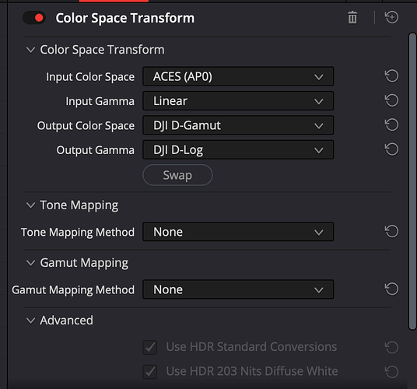Viewport: 417px width, 389px height.
Task: Reset the Output Gamma value
Action: (392, 149)
